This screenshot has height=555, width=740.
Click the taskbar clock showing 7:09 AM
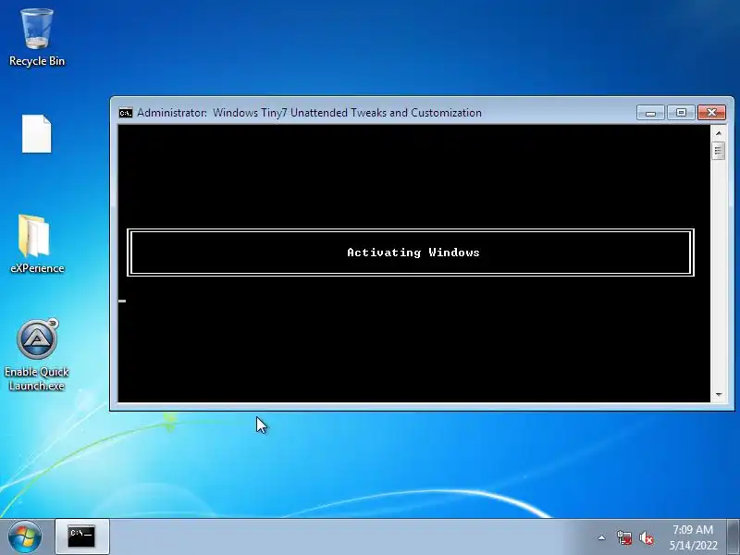(x=693, y=529)
